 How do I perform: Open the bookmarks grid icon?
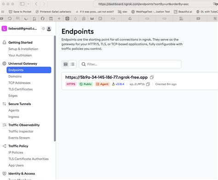3,12
